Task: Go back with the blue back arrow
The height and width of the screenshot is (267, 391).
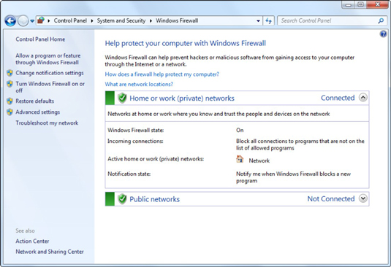Action: coord(10,21)
